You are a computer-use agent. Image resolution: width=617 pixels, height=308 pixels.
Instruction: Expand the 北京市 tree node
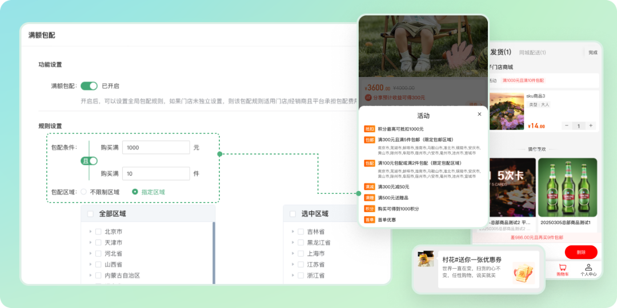pos(90,232)
